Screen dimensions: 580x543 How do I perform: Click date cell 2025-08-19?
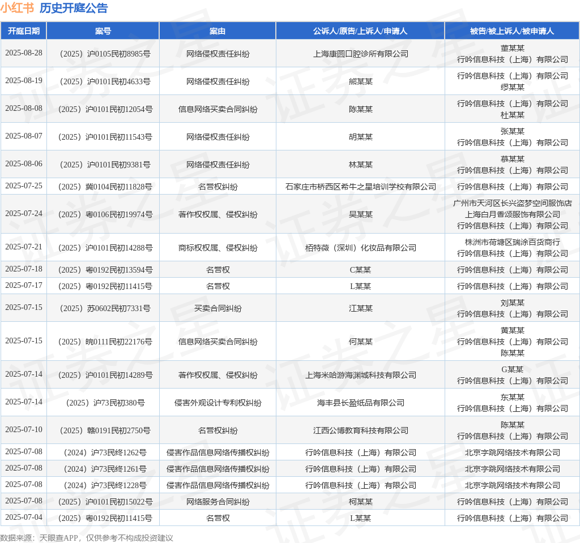click(x=24, y=80)
